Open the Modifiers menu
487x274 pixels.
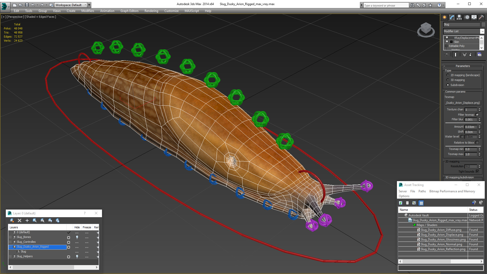(x=88, y=11)
